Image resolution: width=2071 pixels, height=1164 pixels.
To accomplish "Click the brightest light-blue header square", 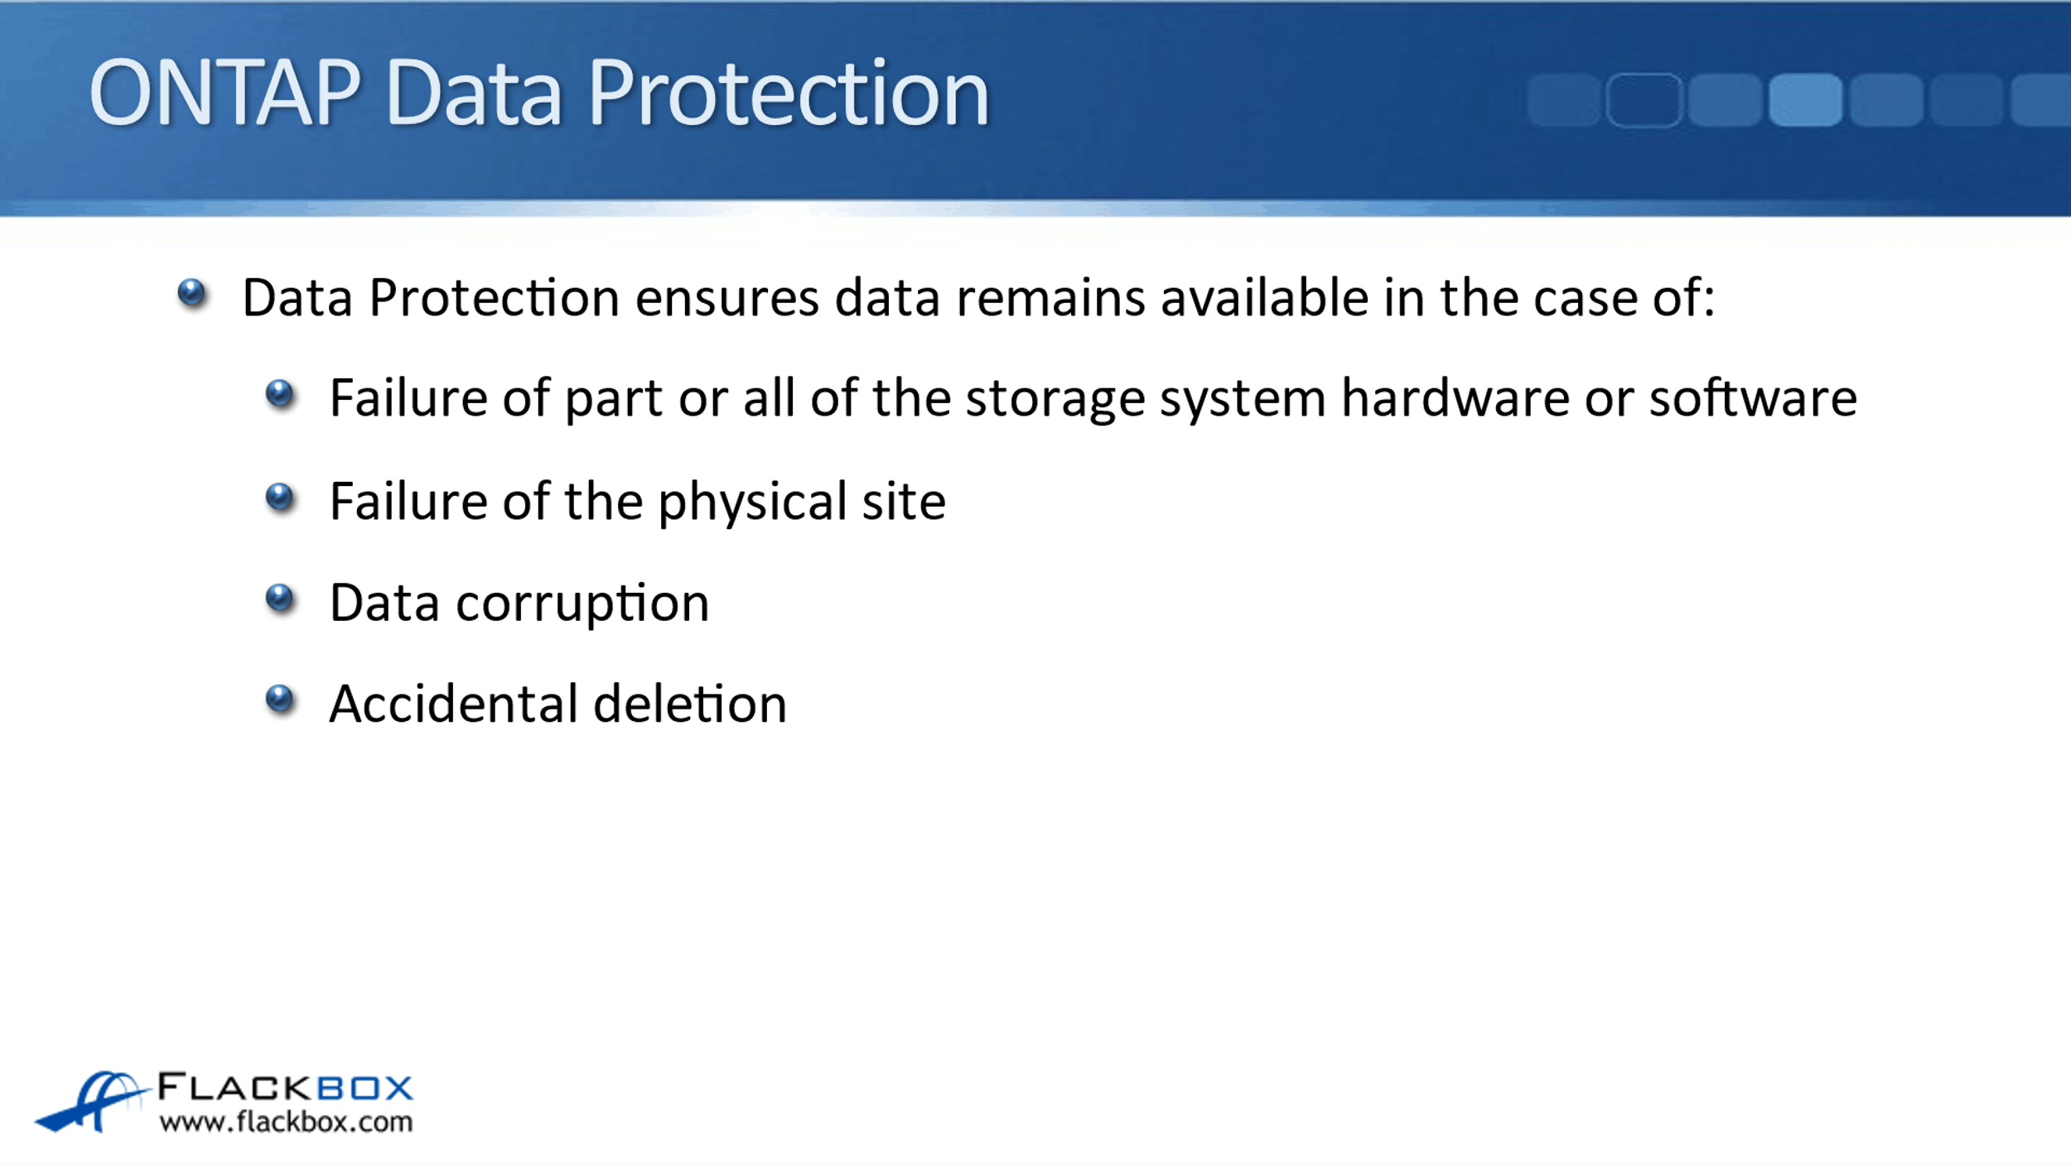I will 1806,100.
